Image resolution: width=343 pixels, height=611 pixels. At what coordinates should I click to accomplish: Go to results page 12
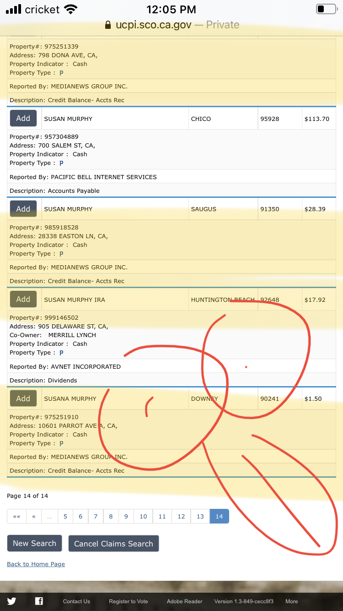tap(181, 516)
